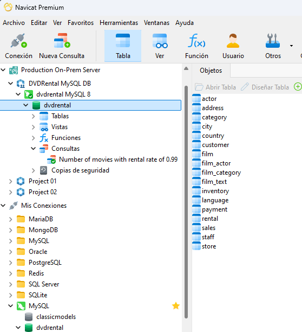Click the Diseñar Tabla button

[265, 87]
